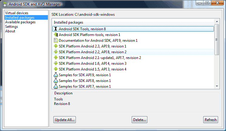226x131 pixels.
Task: Click the scrollbar up arrow in the packages list
Action: (x=217, y=21)
